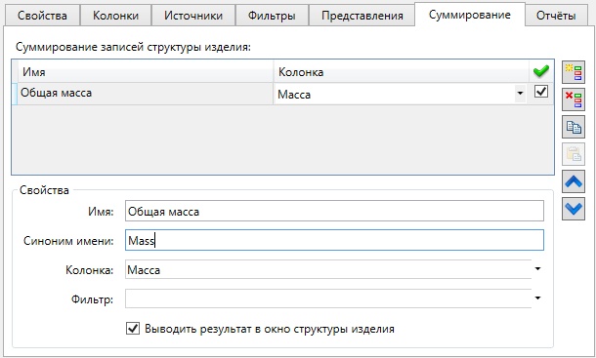Viewport: 596px width, 358px height.
Task: Expand the Колонка dropdown in Свойства
Action: pyautogui.click(x=537, y=269)
